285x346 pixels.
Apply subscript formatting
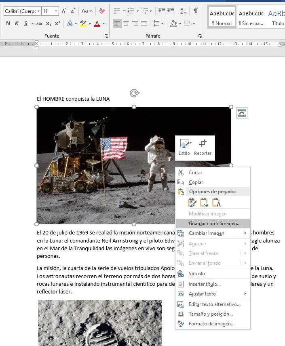(x=49, y=23)
